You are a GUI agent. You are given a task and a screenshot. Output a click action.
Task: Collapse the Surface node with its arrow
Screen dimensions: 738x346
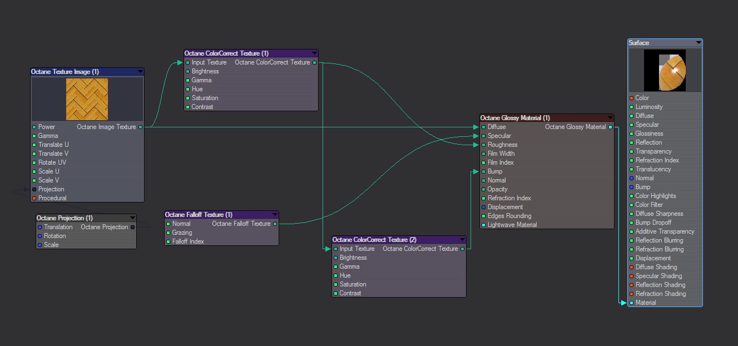[x=699, y=43]
